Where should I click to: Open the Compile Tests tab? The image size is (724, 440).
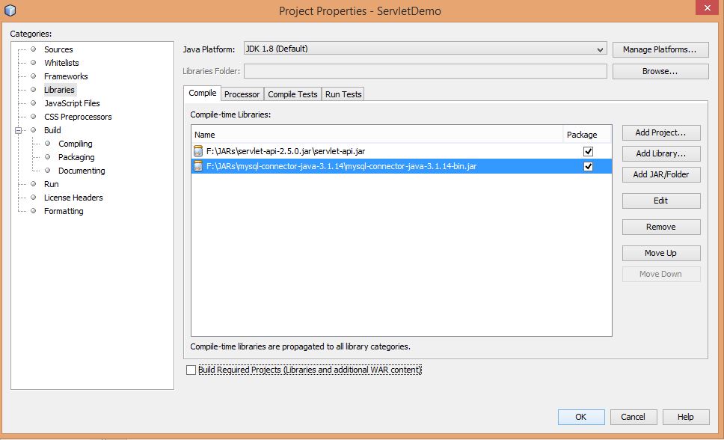tap(292, 94)
